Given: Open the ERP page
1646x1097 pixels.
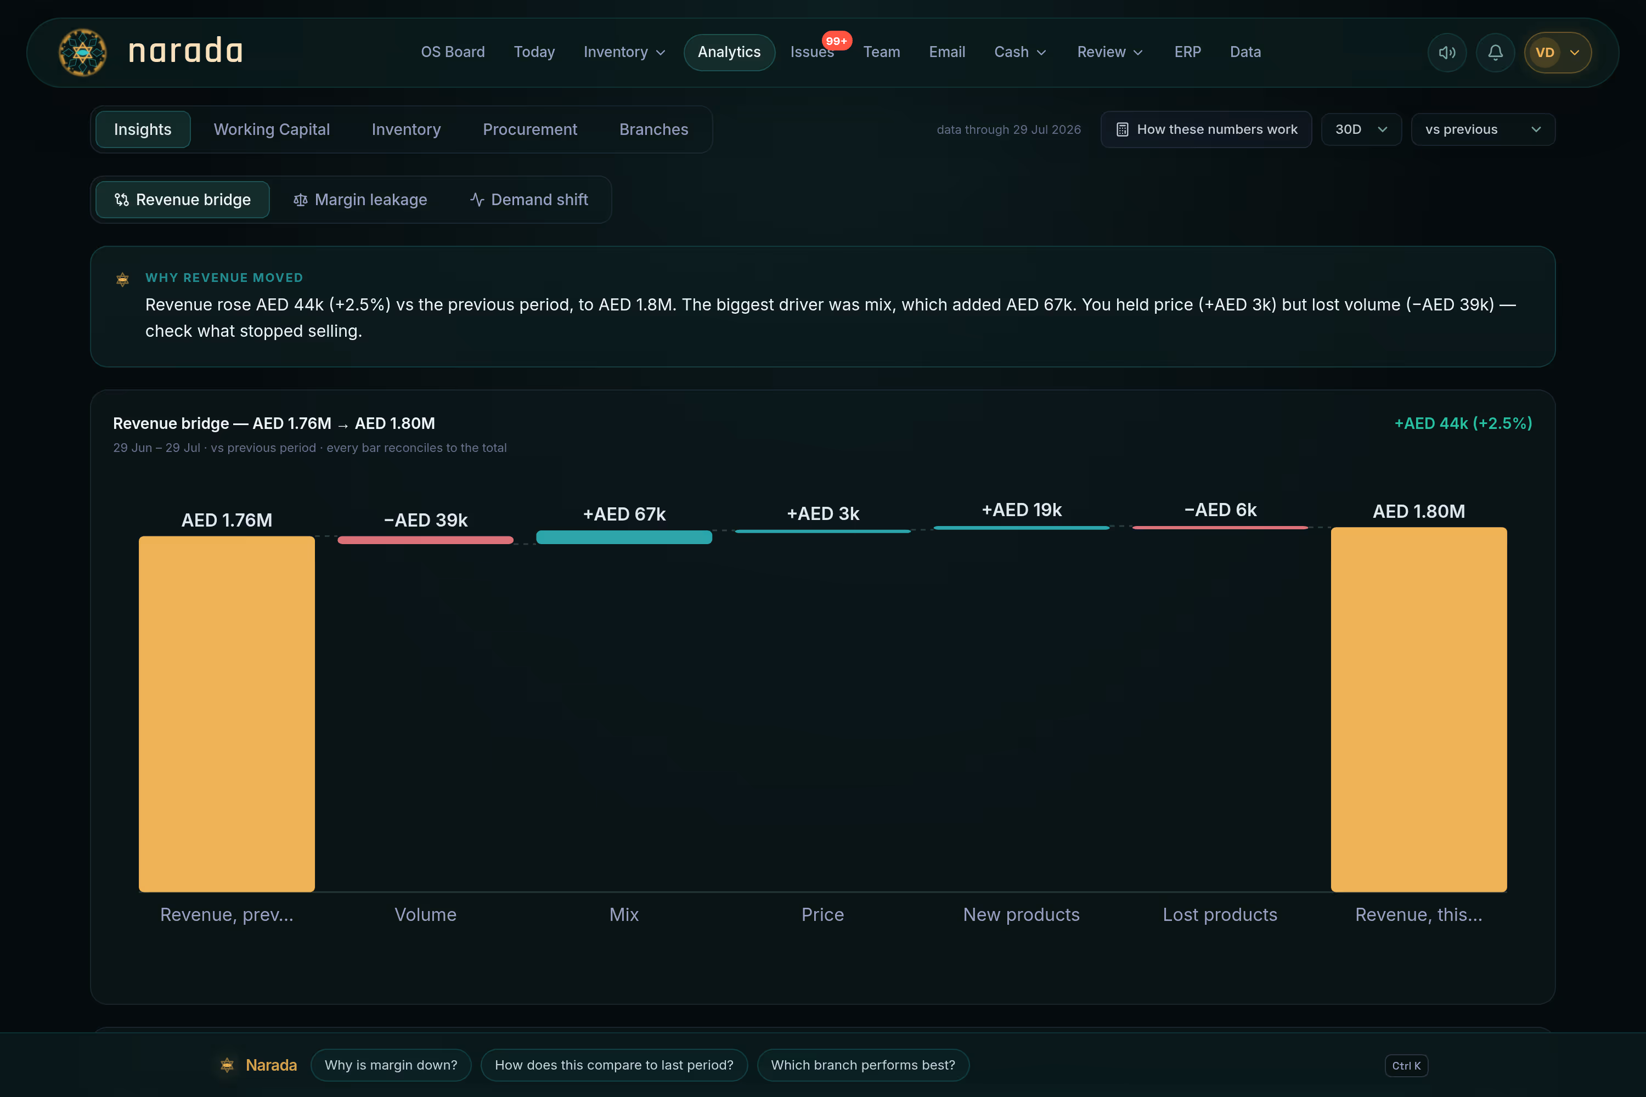Looking at the screenshot, I should click(x=1188, y=53).
